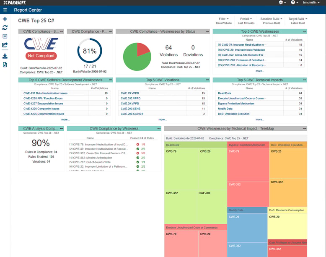Image resolution: width=326 pixels, height=257 pixels.
Task: Open options of CWE Compliance by Weakness widget
Action: pyautogui.click(x=159, y=129)
